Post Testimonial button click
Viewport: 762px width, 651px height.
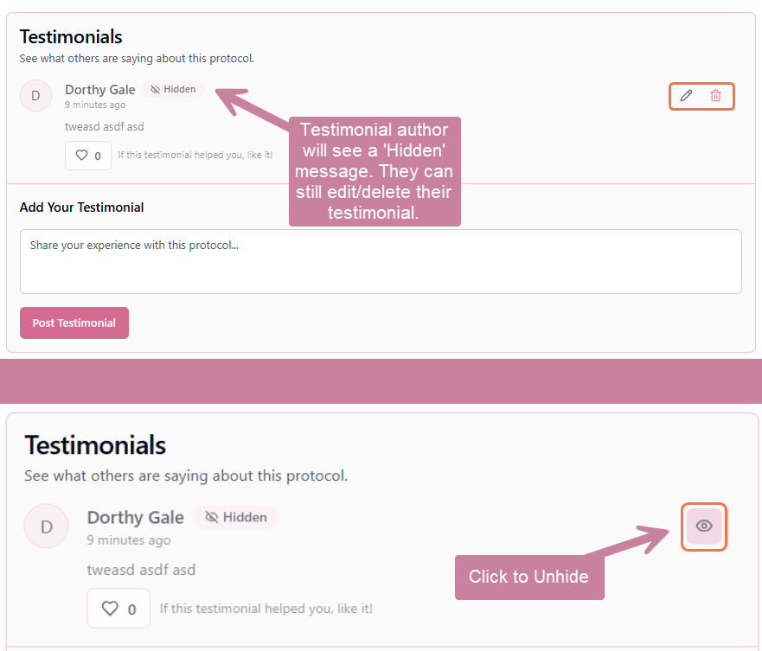click(74, 322)
